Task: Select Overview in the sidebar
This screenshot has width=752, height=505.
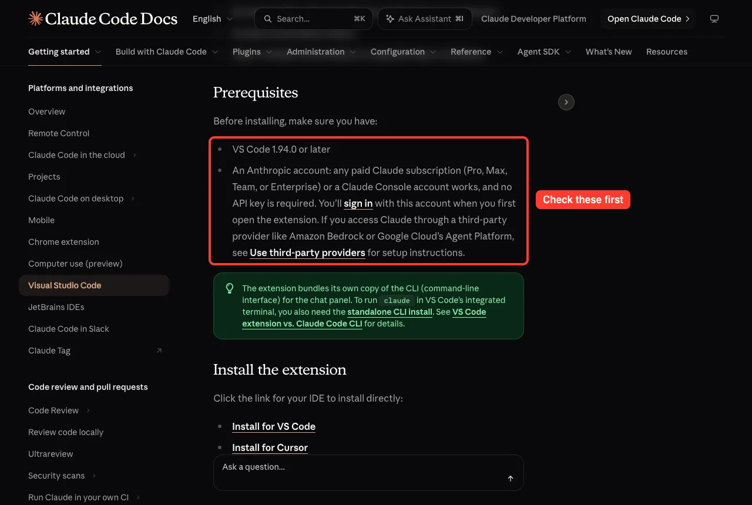Action: coord(47,112)
